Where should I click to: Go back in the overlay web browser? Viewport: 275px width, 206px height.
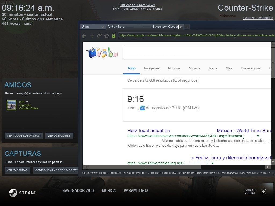[x=84, y=36]
